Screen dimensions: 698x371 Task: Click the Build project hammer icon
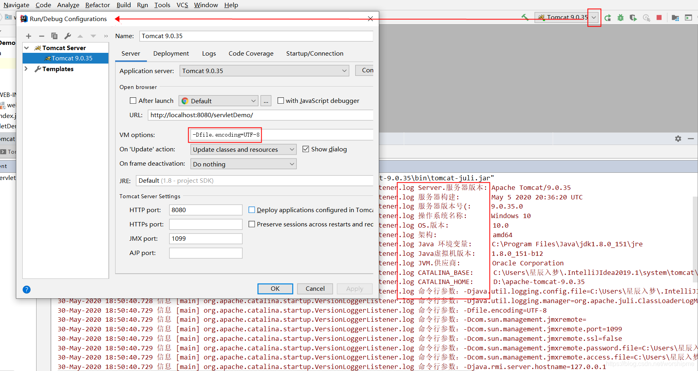[x=525, y=17]
